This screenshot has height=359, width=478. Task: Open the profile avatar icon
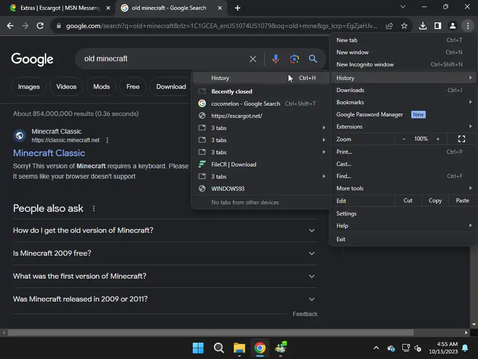pos(453,26)
